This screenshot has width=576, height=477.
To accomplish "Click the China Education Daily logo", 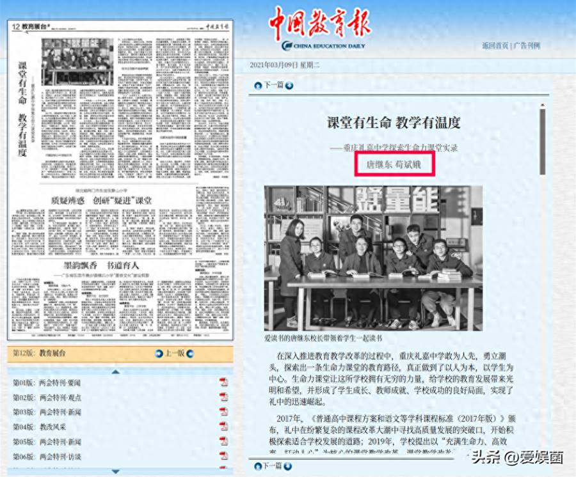I will pyautogui.click(x=323, y=46).
